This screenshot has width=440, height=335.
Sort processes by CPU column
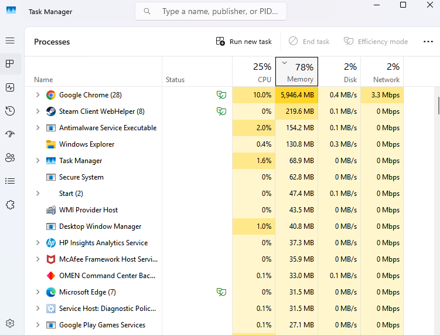click(254, 72)
